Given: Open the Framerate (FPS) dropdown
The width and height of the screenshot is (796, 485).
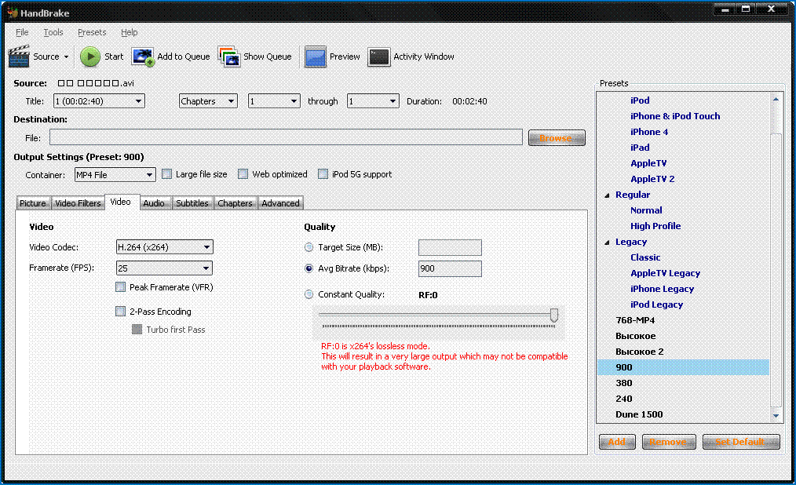Looking at the screenshot, I should (x=165, y=268).
